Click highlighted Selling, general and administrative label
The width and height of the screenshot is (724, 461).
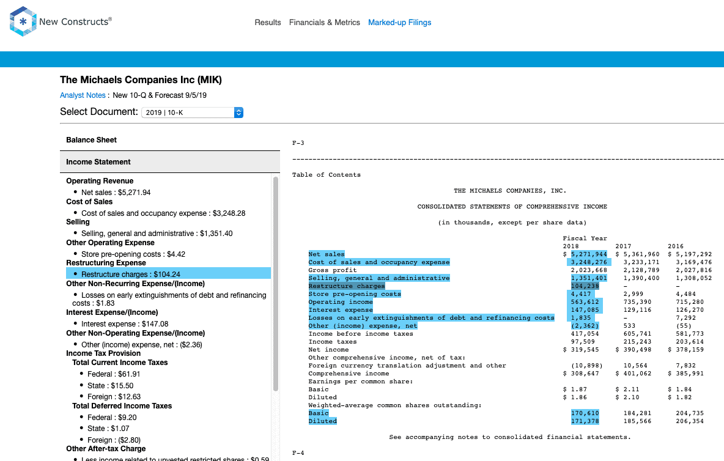379,278
